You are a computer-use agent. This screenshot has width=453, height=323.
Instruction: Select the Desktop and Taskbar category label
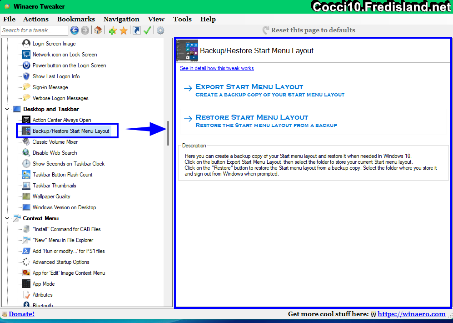(51, 109)
